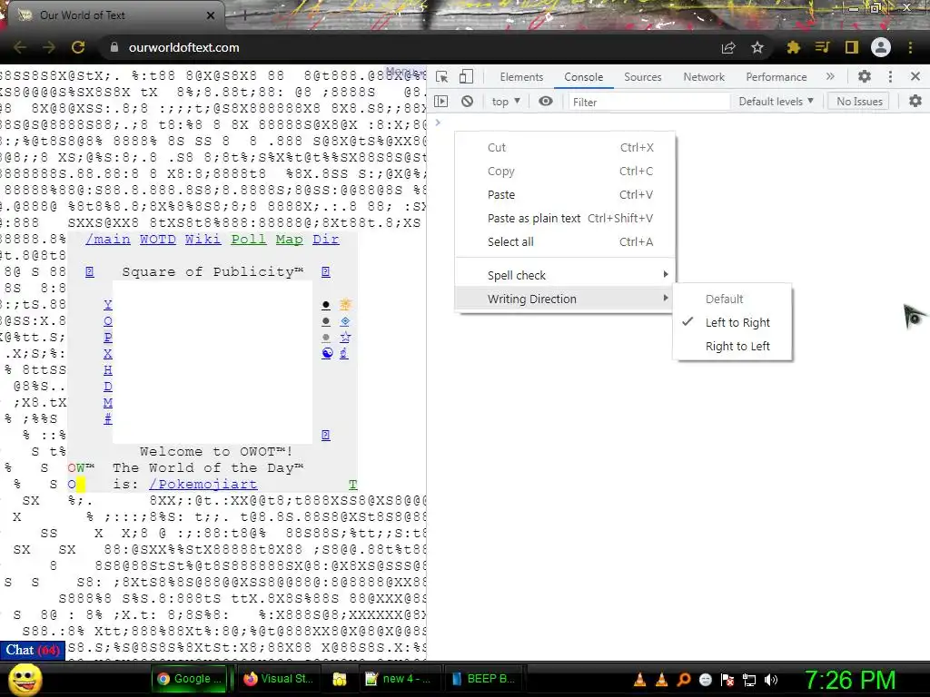
Task: Click the browser reload button
Action: [78, 47]
